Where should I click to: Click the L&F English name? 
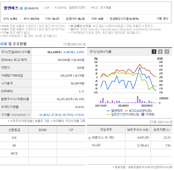pyautogui.click(x=47, y=8)
